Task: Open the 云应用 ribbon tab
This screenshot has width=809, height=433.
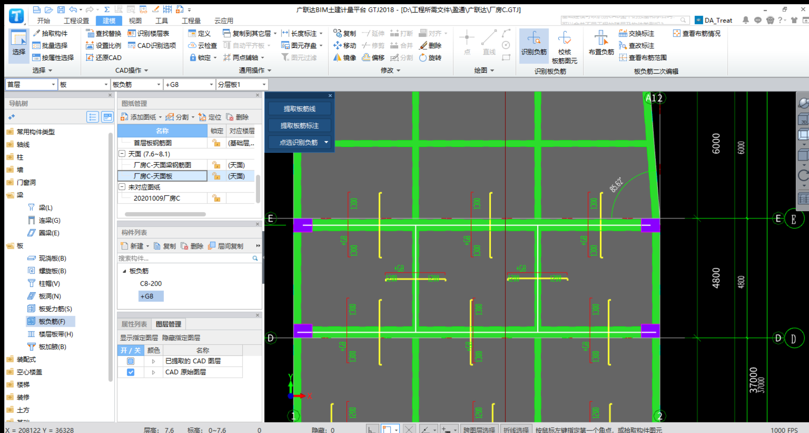Action: 223,21
